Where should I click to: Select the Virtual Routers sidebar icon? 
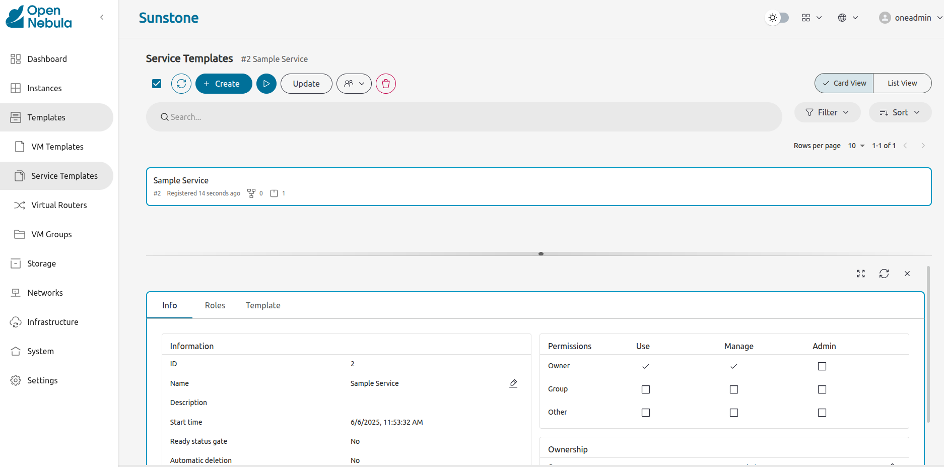tap(19, 205)
